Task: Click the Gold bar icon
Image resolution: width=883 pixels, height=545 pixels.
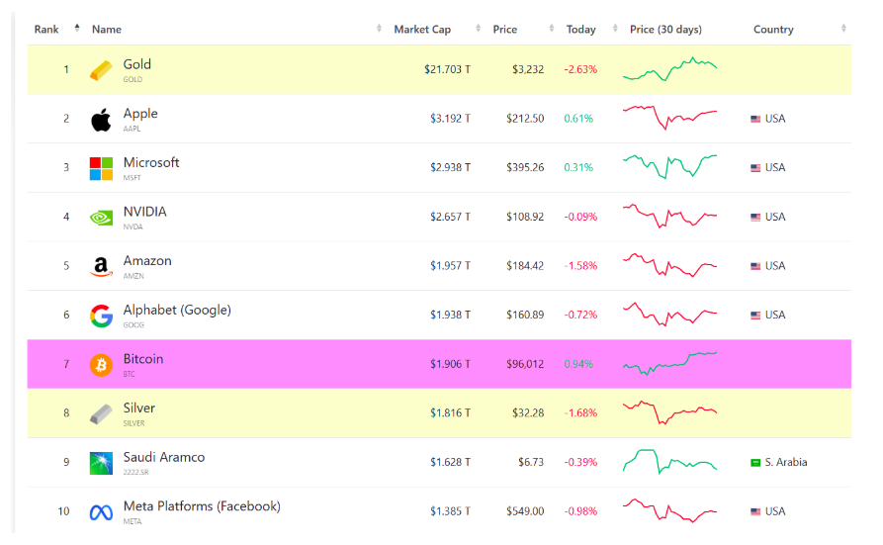Action: pyautogui.click(x=101, y=70)
